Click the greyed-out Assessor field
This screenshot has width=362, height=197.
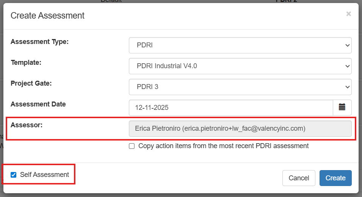coord(240,128)
